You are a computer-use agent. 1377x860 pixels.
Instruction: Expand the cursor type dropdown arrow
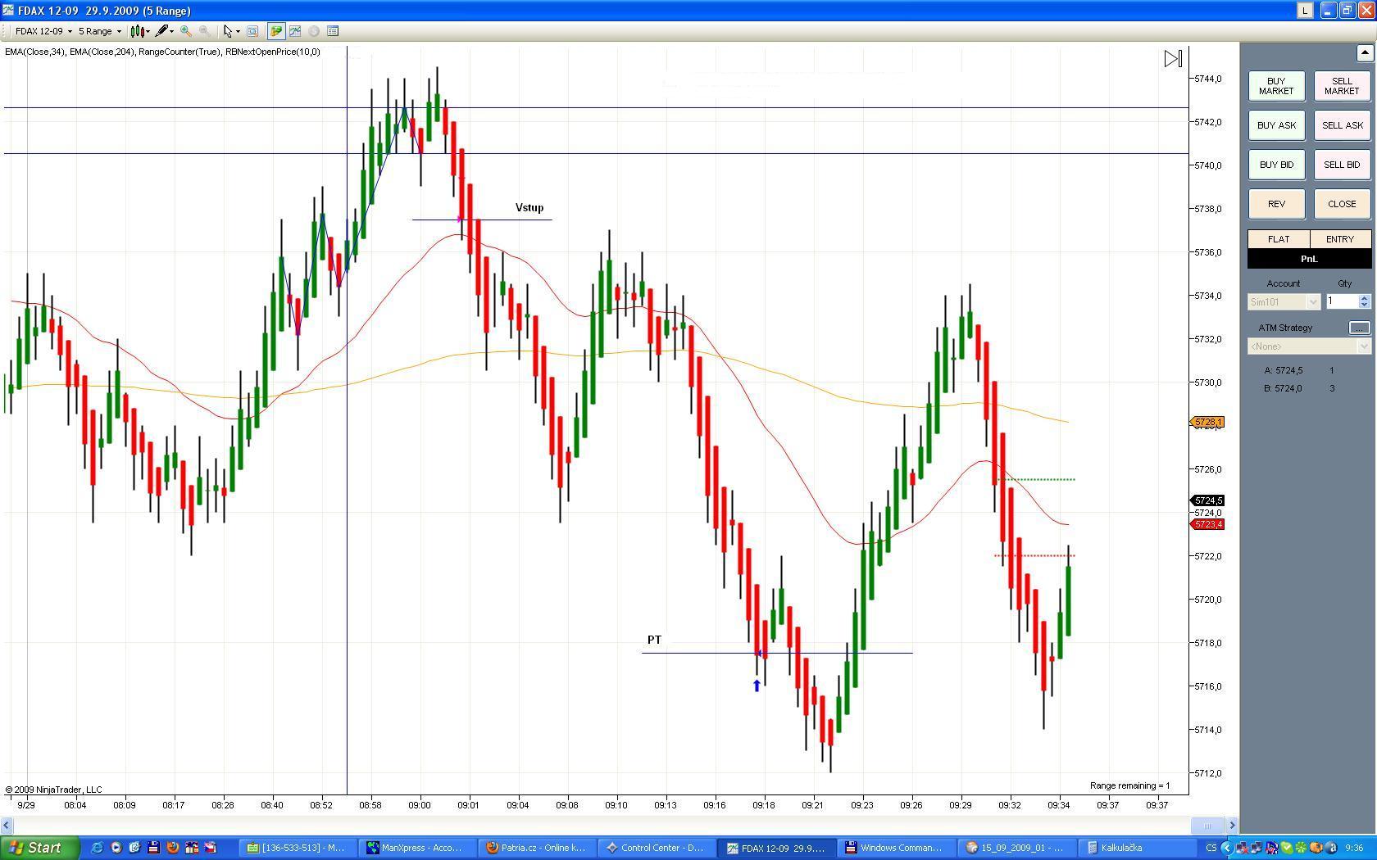[x=238, y=31]
